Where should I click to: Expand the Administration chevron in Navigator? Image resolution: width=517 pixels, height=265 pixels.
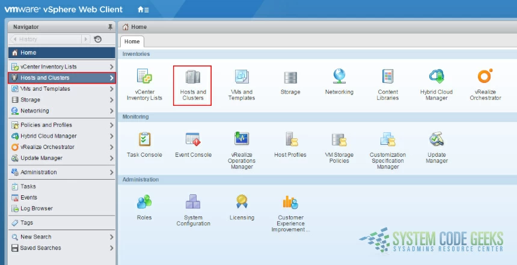[111, 172]
